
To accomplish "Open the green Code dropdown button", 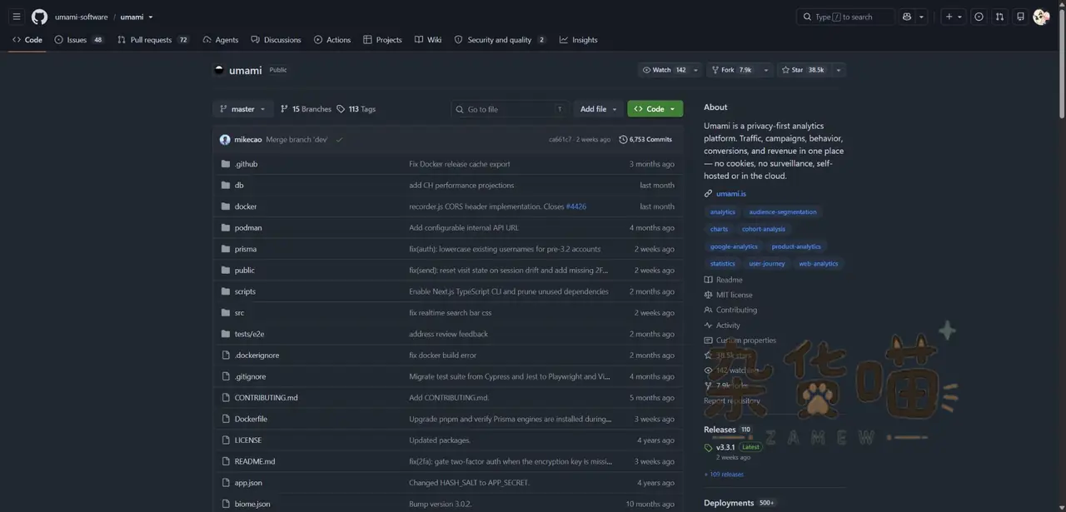I will (655, 109).
